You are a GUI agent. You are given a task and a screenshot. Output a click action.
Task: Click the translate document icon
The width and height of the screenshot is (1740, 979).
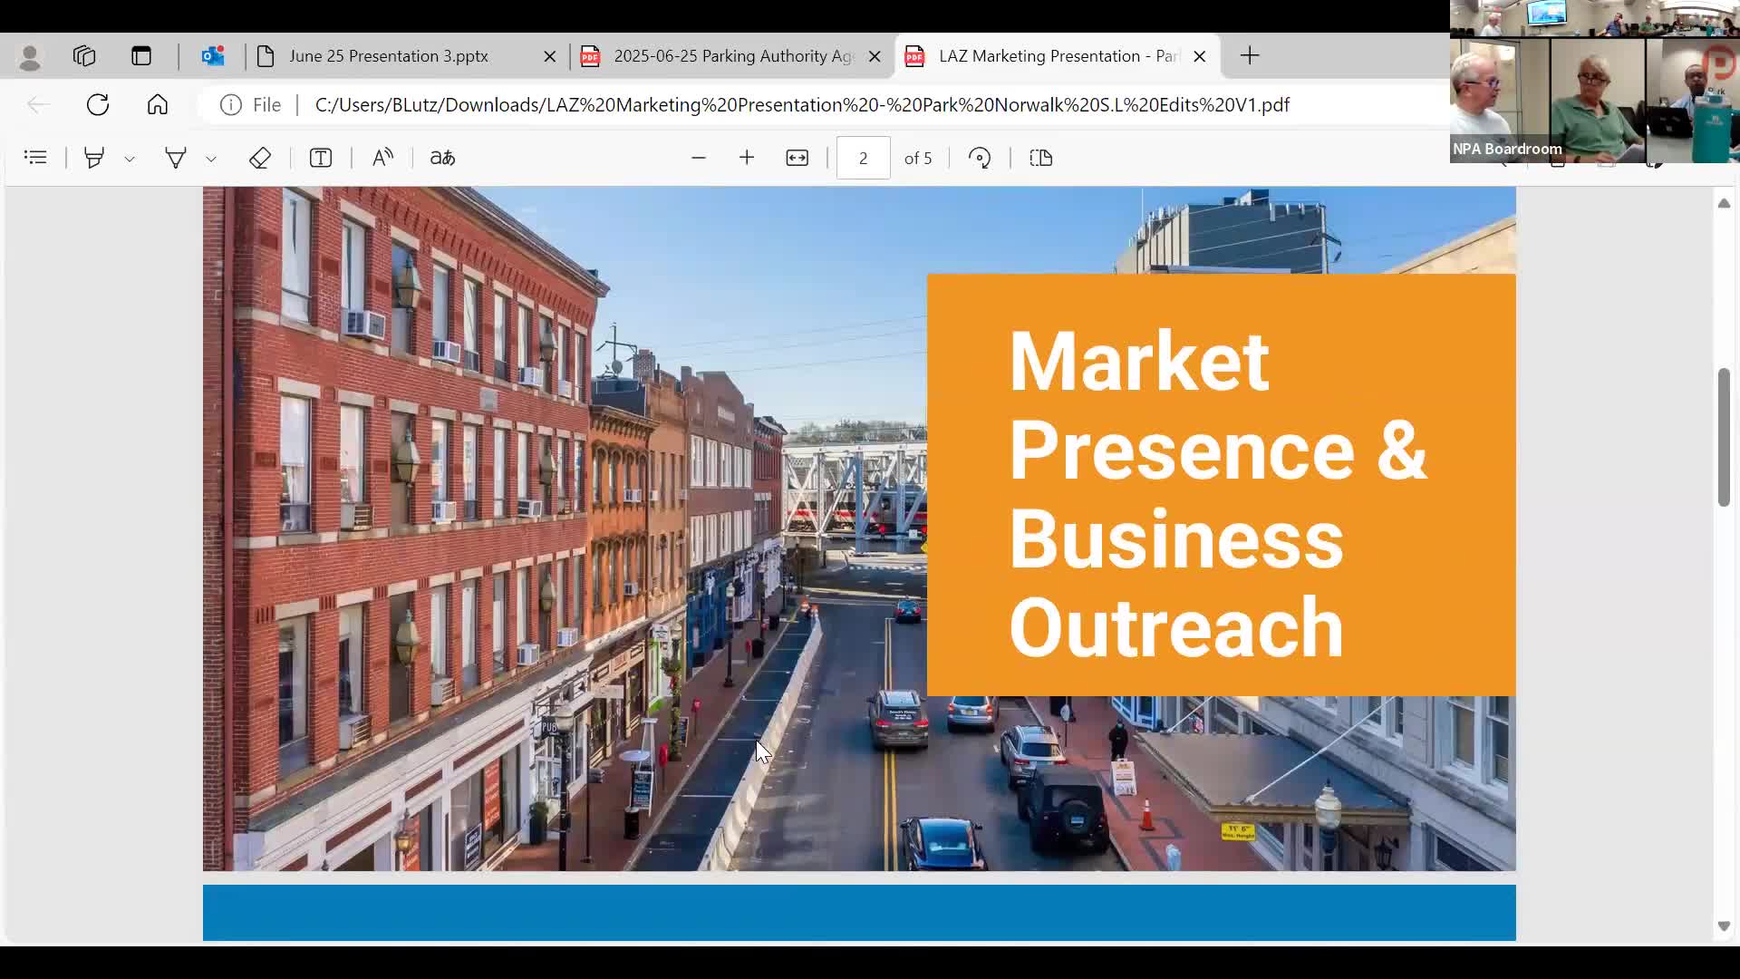pos(442,158)
